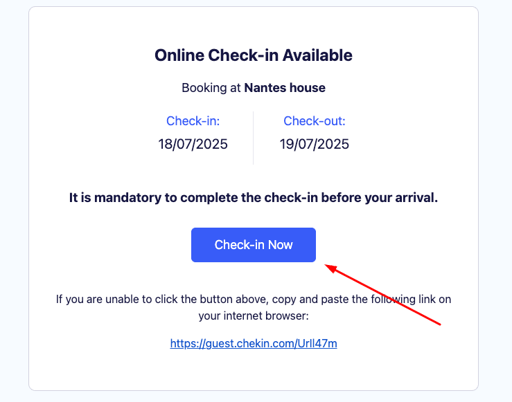Select the Nantes house property name
Image resolution: width=512 pixels, height=402 pixels.
[x=285, y=88]
